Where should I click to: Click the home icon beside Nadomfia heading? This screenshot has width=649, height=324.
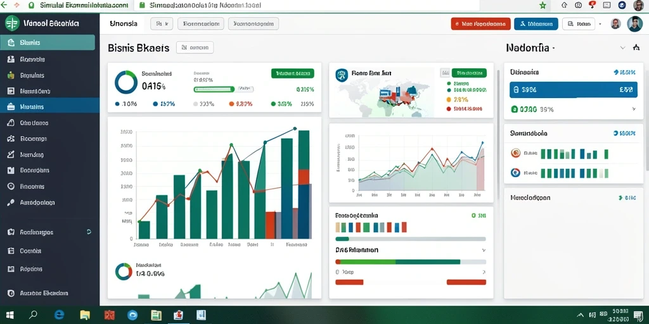click(636, 47)
